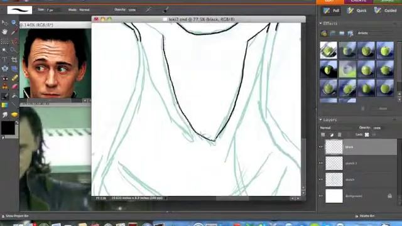Image resolution: width=402 pixels, height=226 pixels.
Task: Select the Smudge tool
Action: (x=4, y=114)
